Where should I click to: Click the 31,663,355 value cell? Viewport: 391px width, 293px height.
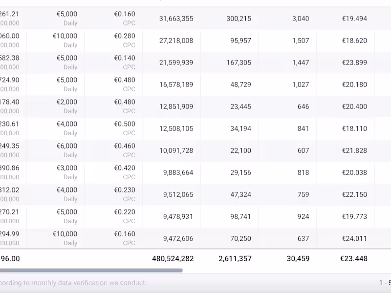click(176, 19)
